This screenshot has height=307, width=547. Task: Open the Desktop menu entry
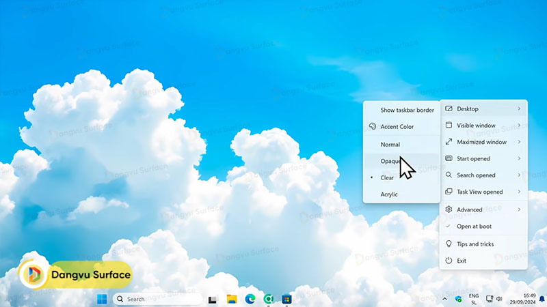pos(483,108)
